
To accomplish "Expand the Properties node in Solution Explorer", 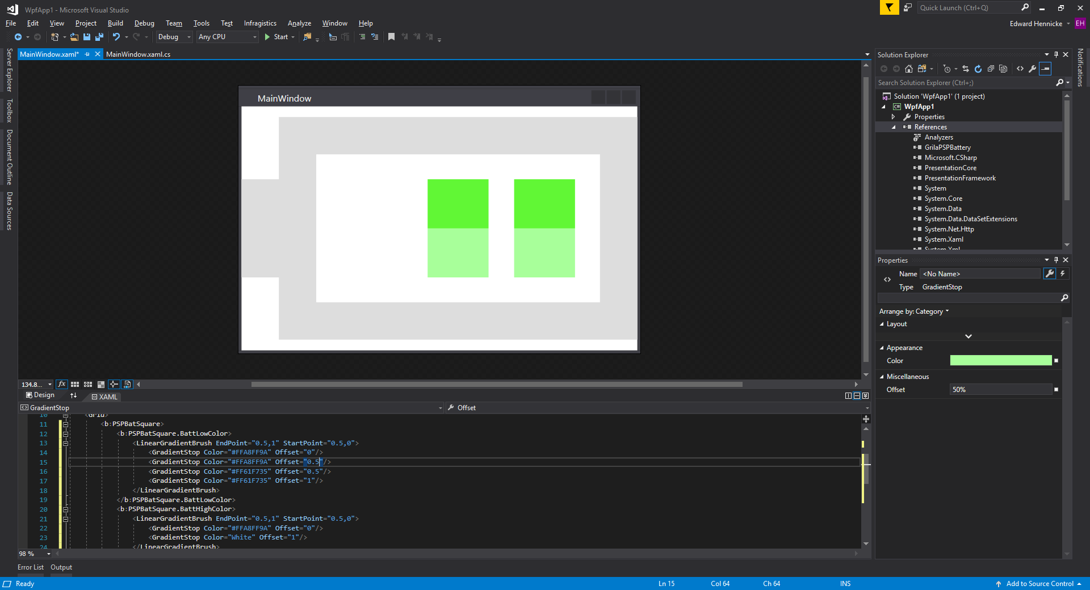I will (x=894, y=117).
